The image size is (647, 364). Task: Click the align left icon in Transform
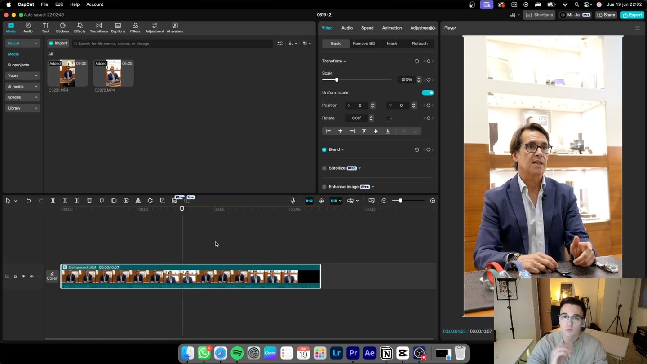coord(328,131)
